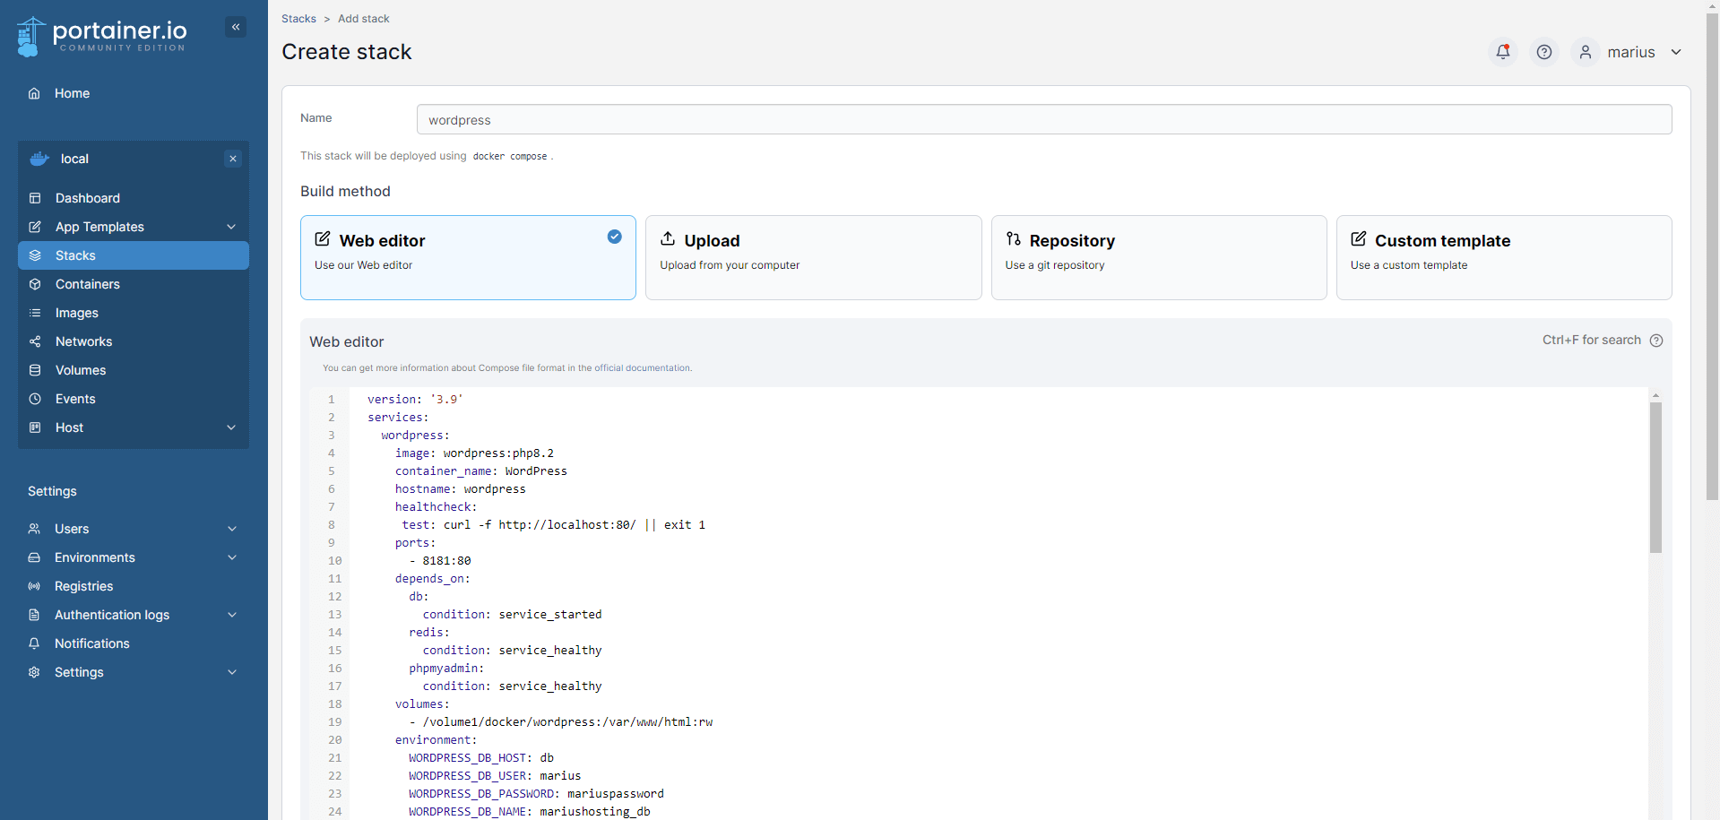1720x820 pixels.
Task: Follow the Stacks breadcrumb link
Action: pyautogui.click(x=298, y=19)
